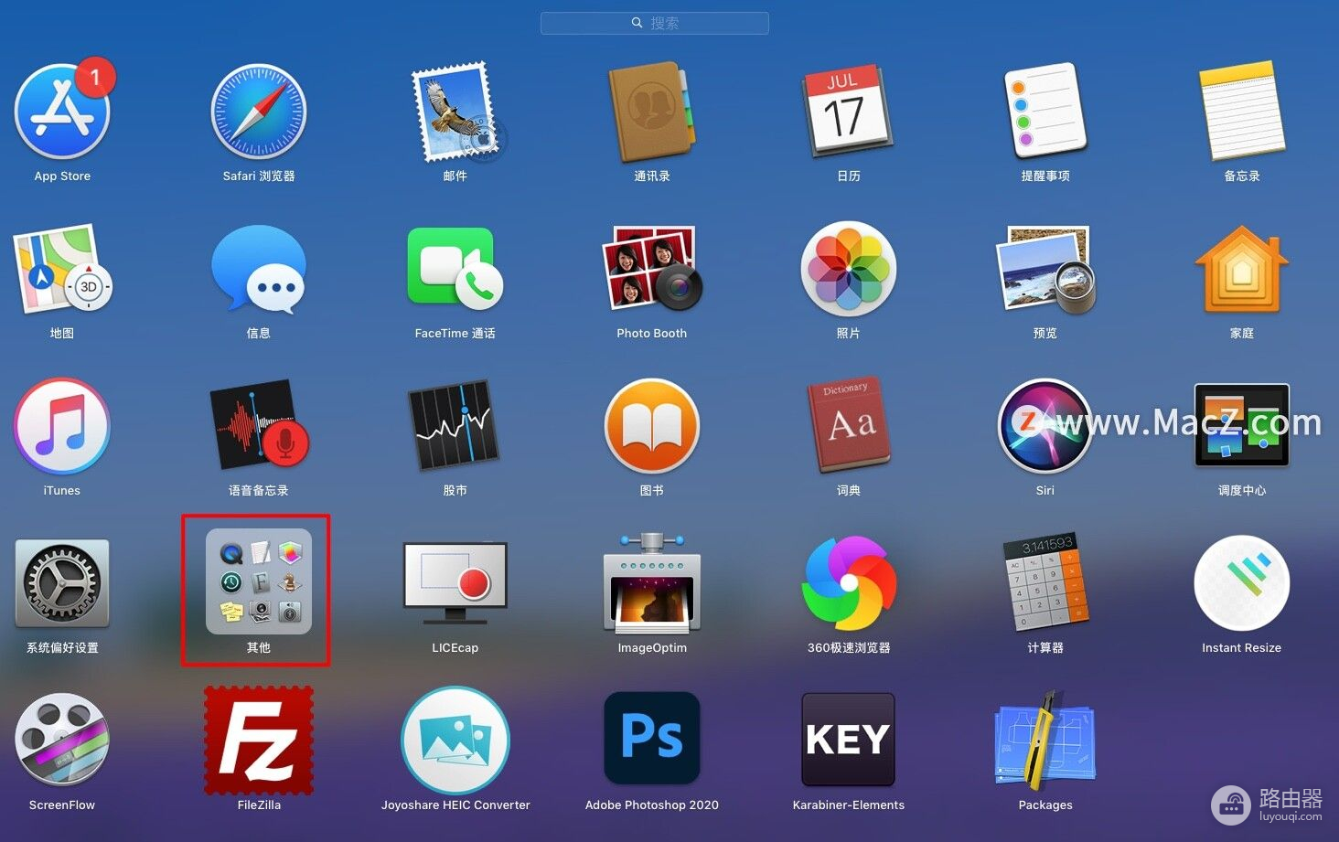Open 图书 Books app
The width and height of the screenshot is (1339, 842).
(x=652, y=426)
